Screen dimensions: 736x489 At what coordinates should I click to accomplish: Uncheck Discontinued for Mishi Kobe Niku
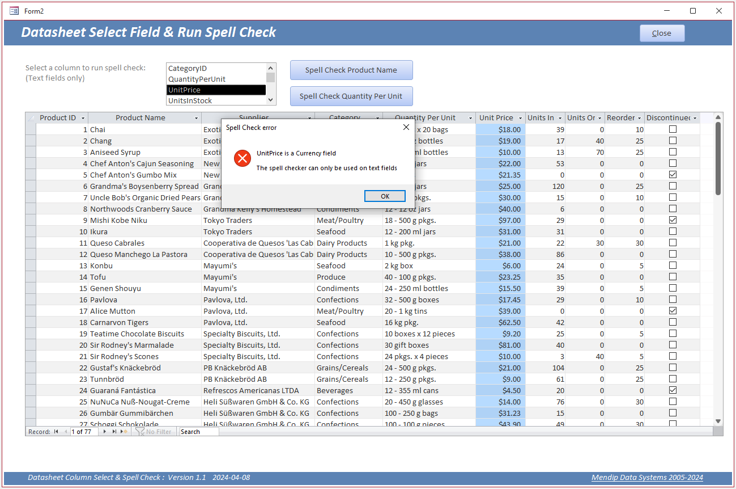[673, 220]
